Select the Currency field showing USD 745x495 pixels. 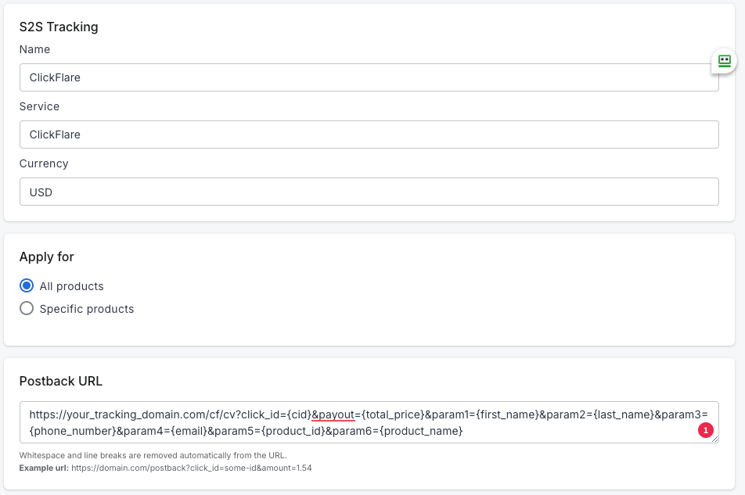(369, 192)
